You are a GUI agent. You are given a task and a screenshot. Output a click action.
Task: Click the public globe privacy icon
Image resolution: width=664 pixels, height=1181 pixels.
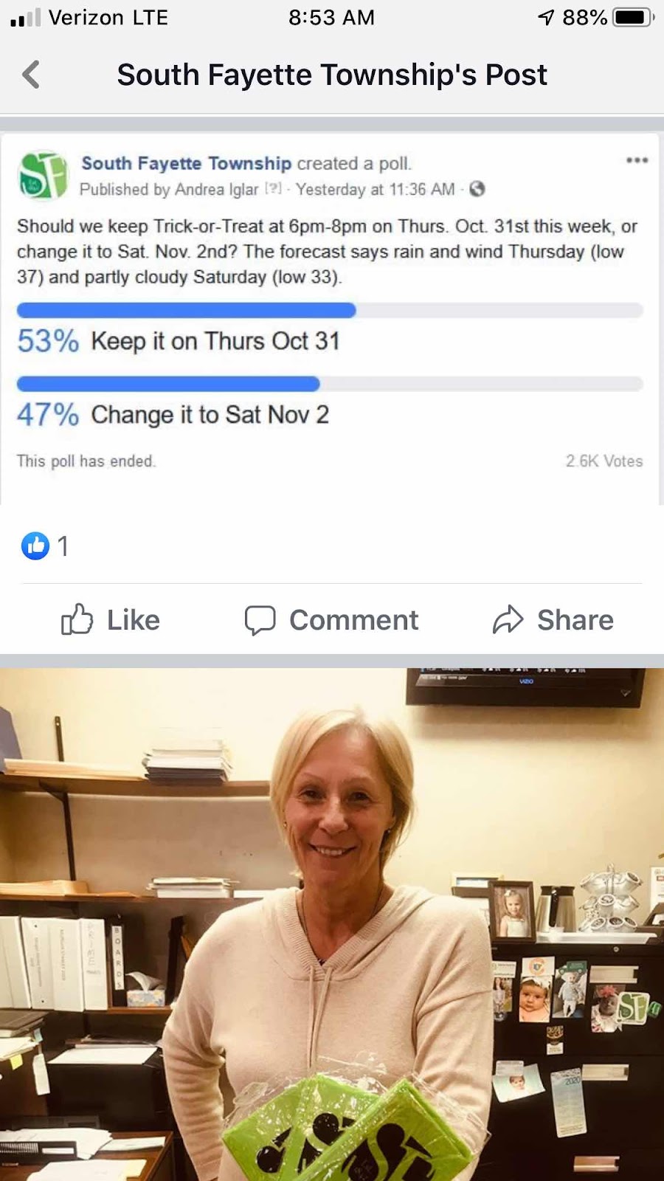477,189
